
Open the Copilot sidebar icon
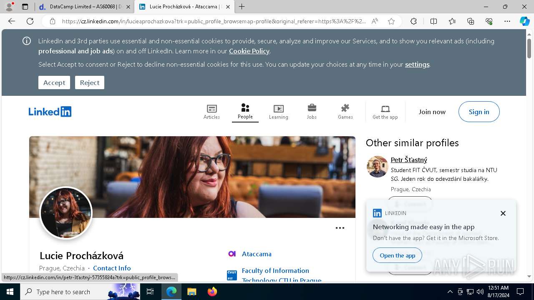[x=525, y=21]
